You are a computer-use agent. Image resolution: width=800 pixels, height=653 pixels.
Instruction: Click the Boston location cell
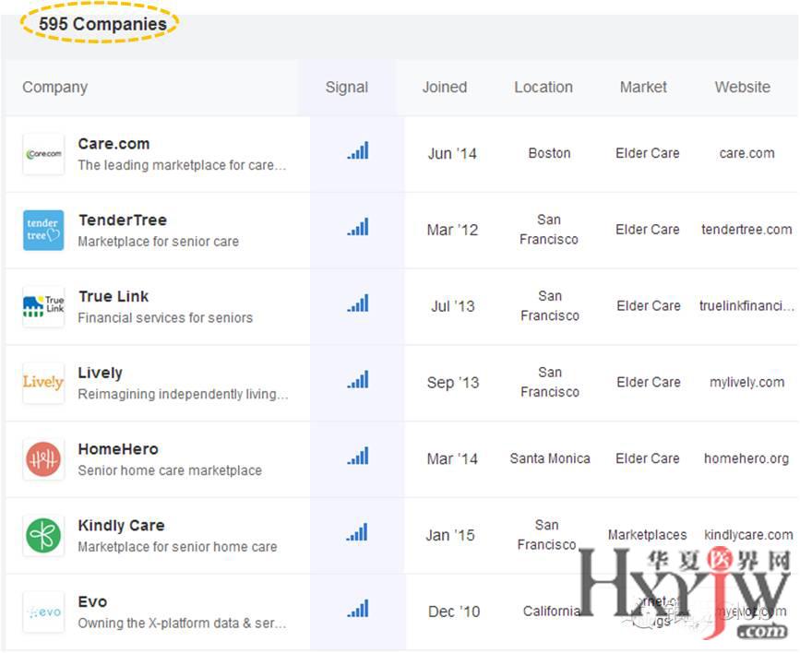550,153
